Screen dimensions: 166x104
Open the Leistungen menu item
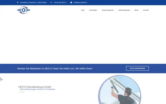(x=93, y=10)
